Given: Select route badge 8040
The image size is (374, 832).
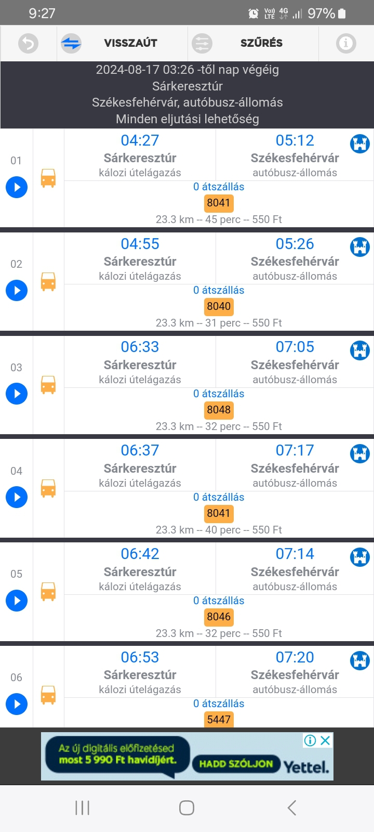Looking at the screenshot, I should click(219, 306).
